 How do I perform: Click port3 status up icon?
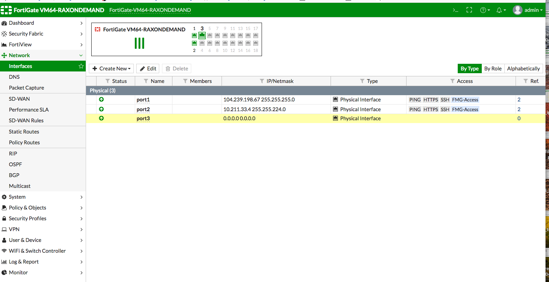[101, 118]
